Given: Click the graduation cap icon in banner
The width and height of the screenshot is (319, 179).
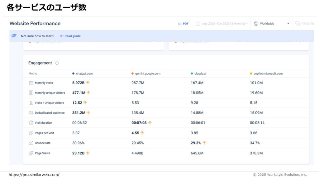Looking at the screenshot, I should tap(14, 36).
